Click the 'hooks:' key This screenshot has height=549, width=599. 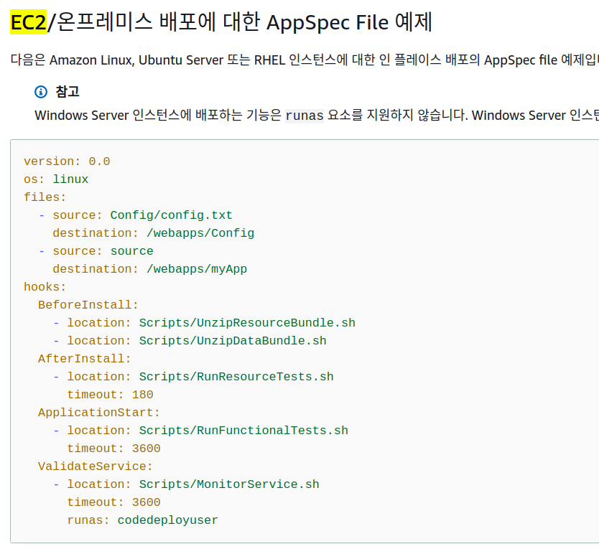click(45, 287)
